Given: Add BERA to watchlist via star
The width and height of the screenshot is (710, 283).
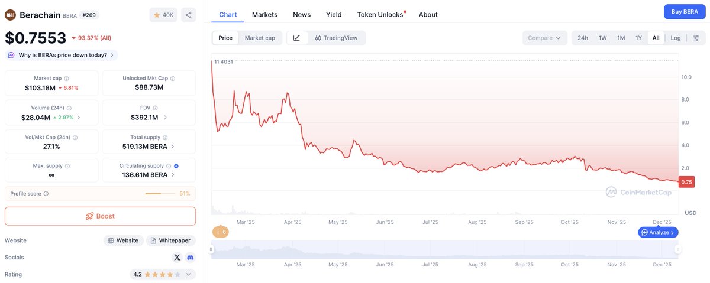Looking at the screenshot, I should 164,15.
